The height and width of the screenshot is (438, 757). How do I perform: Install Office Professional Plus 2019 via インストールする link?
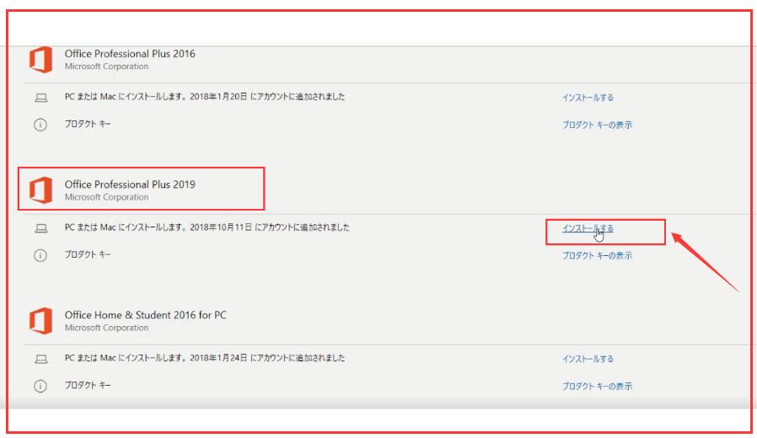coord(588,228)
